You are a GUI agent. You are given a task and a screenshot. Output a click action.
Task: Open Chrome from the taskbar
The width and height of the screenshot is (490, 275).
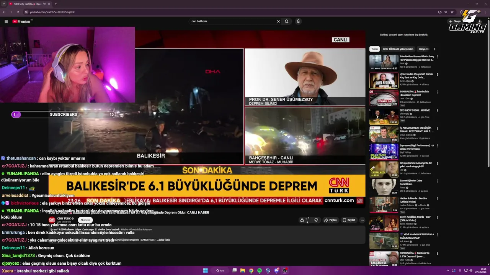tap(251, 270)
